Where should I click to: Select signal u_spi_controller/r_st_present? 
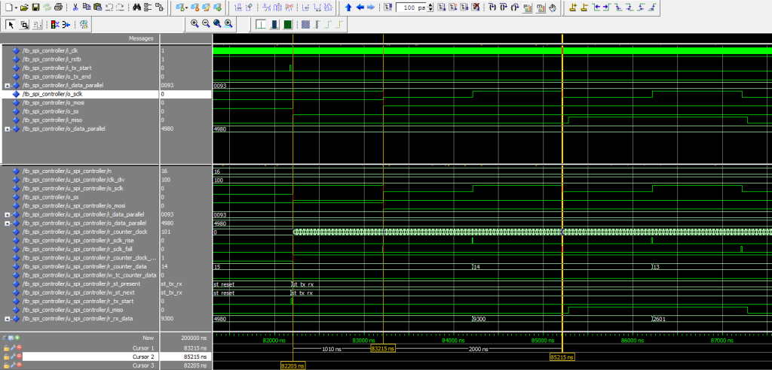(x=80, y=284)
